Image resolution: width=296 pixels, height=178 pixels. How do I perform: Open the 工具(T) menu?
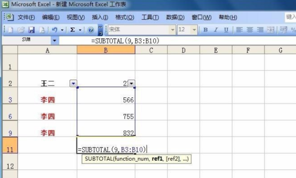(x=150, y=17)
